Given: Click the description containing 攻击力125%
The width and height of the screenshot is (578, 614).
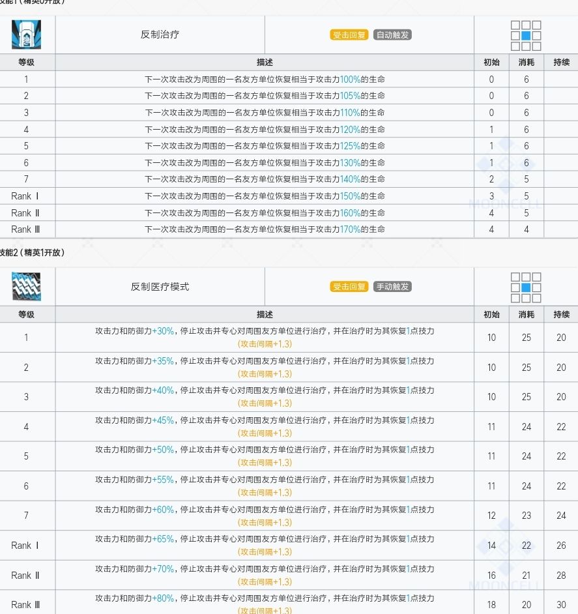Looking at the screenshot, I should (265, 146).
